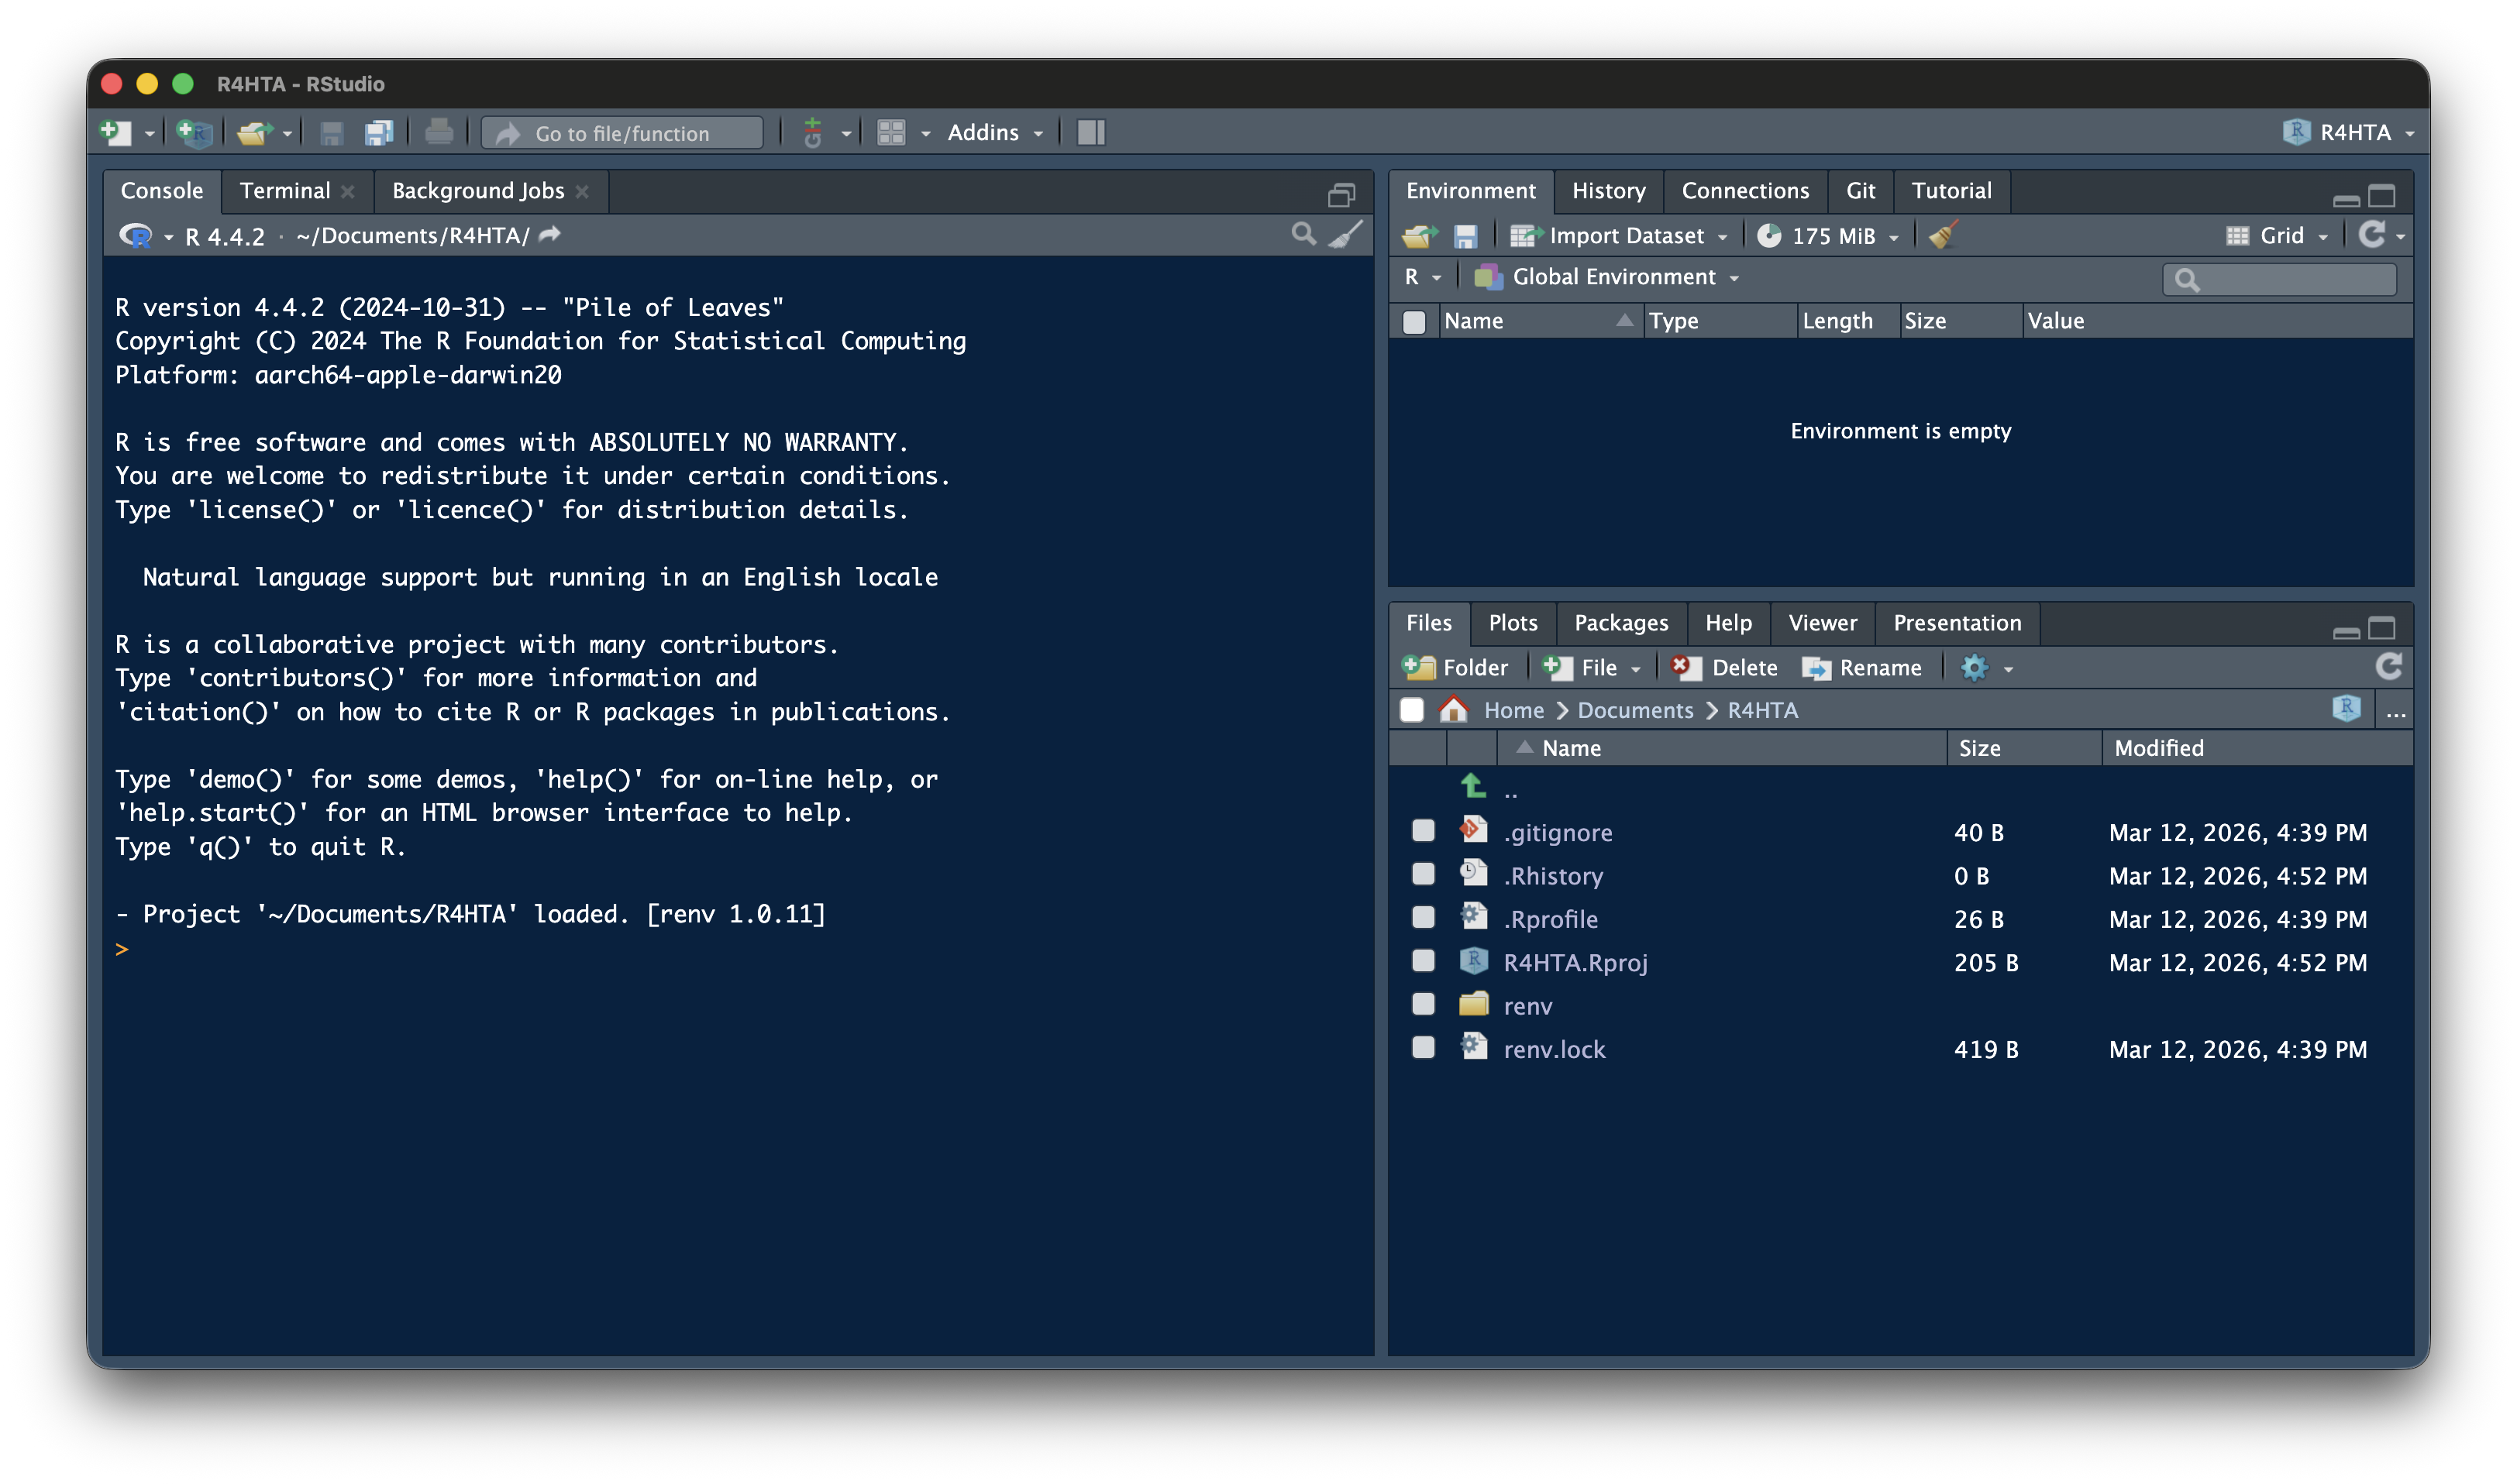The height and width of the screenshot is (1484, 2517).
Task: Open R4HTA.Rproj file link
Action: [x=1575, y=962]
